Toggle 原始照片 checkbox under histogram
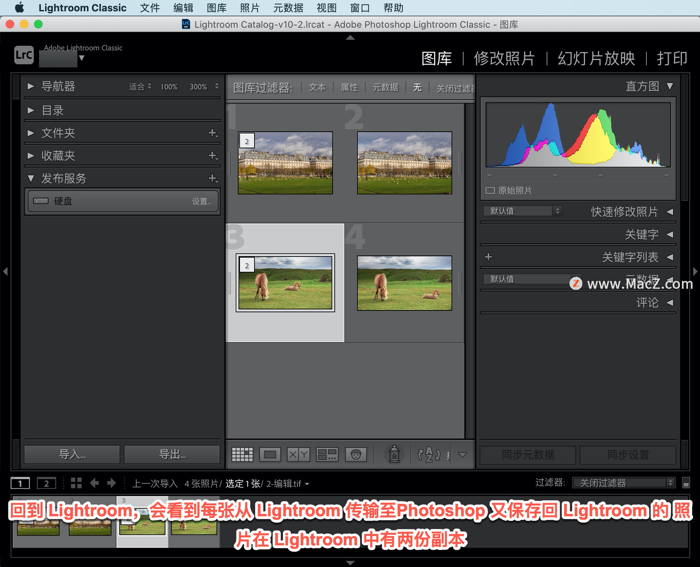Screen dimensions: 700x567 point(490,190)
